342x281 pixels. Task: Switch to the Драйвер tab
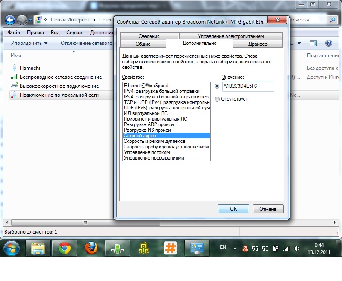[258, 44]
